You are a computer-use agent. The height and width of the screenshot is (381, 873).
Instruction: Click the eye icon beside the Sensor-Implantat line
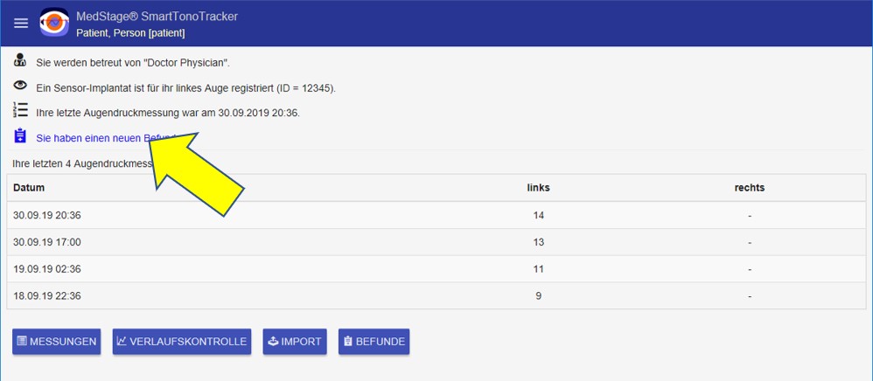(x=20, y=87)
